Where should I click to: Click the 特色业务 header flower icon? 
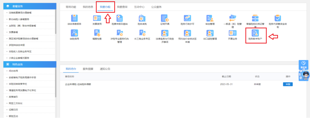tap(8, 64)
